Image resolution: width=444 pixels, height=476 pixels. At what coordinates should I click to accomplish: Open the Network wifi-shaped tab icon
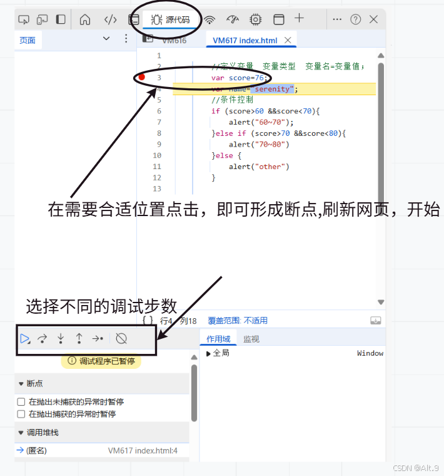point(209,20)
